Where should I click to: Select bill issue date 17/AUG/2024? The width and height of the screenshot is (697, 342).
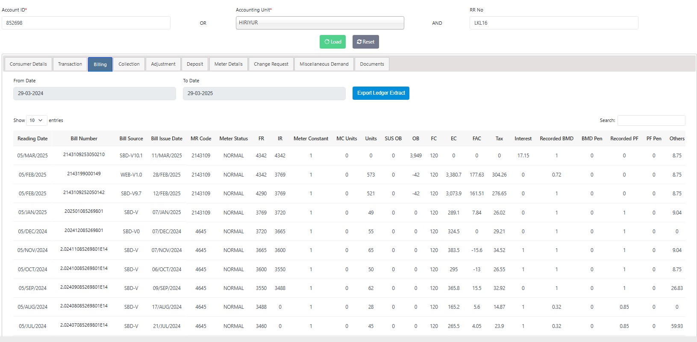(167, 307)
